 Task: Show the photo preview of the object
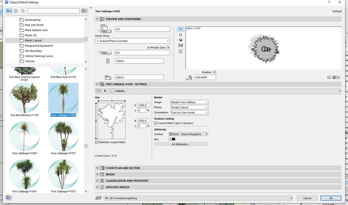180,45
